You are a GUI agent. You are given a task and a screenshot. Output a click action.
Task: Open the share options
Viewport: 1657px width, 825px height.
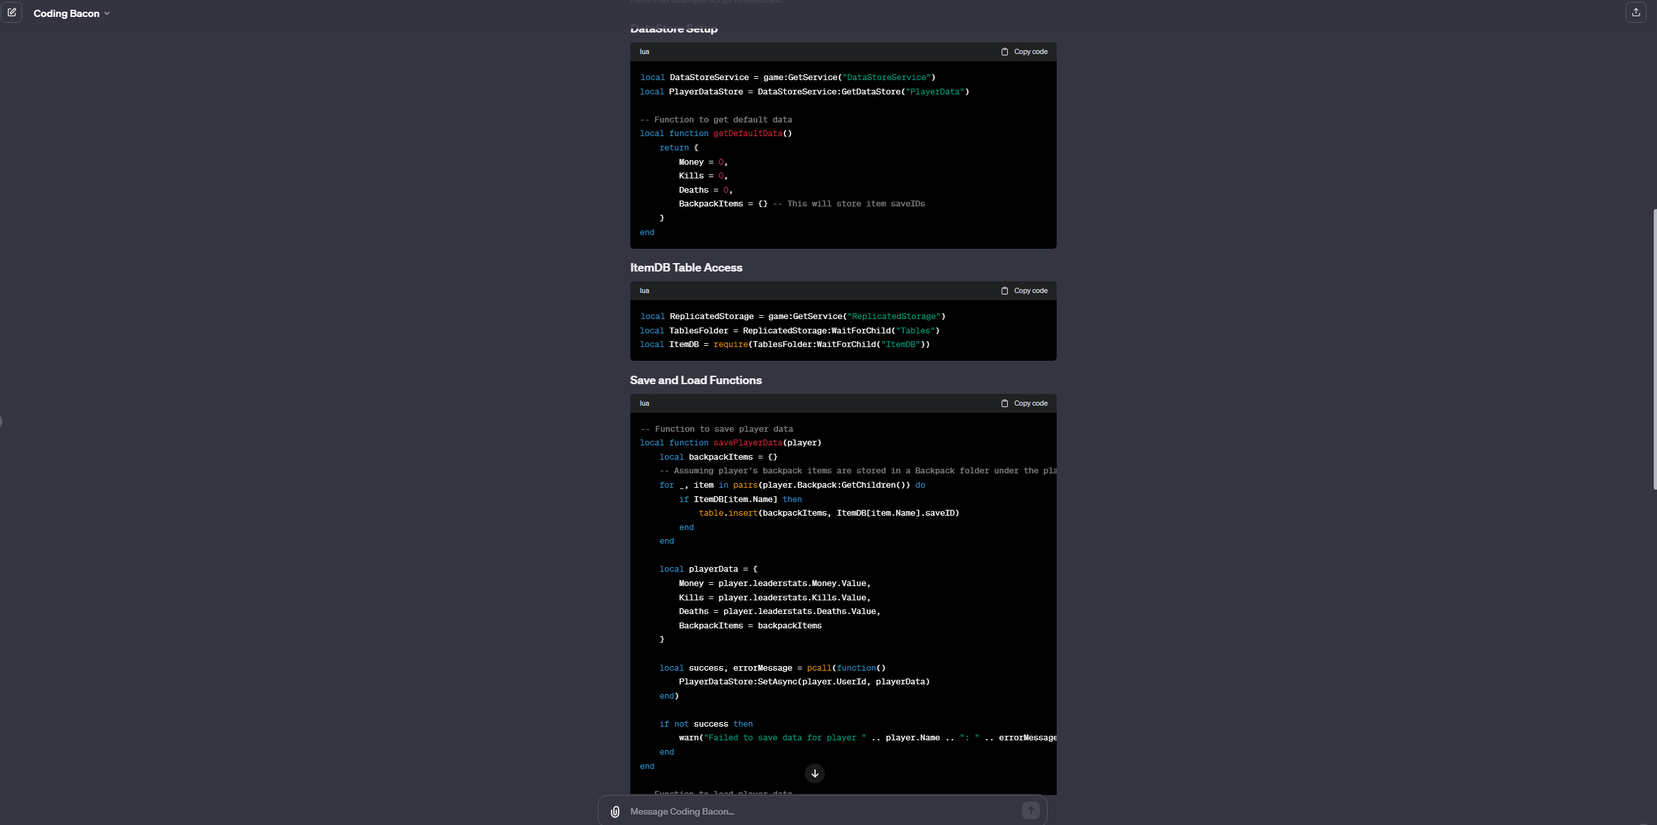(1636, 12)
